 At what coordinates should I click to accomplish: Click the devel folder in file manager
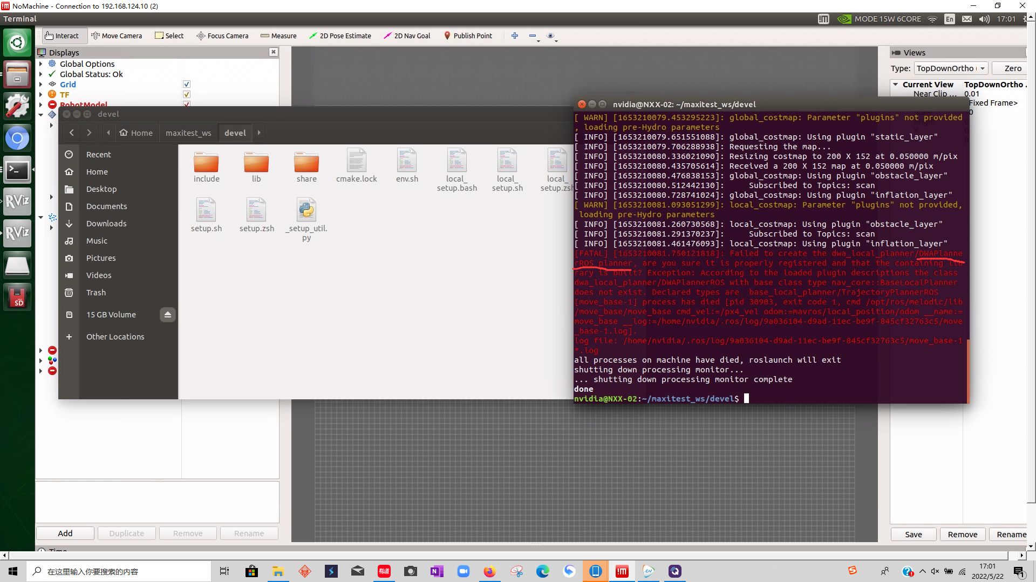pyautogui.click(x=234, y=133)
